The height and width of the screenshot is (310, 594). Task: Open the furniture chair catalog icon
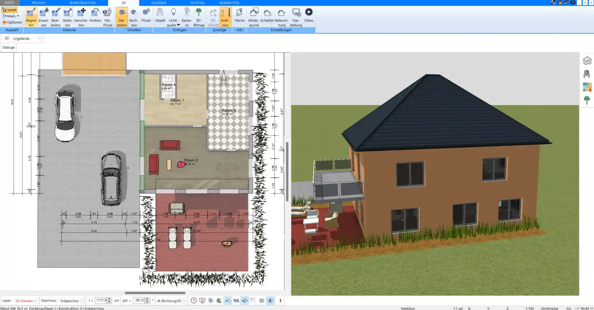pyautogui.click(x=587, y=74)
